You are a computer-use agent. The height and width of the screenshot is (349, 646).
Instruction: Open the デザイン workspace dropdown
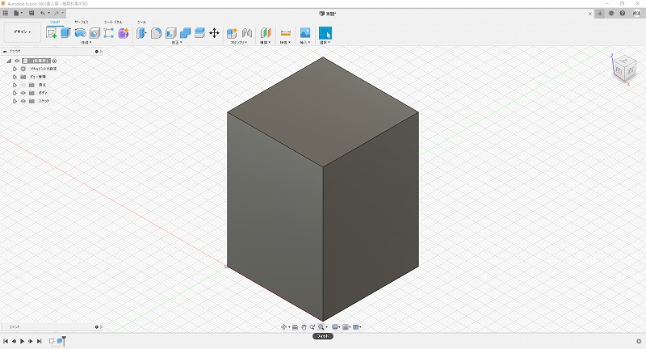coord(22,32)
